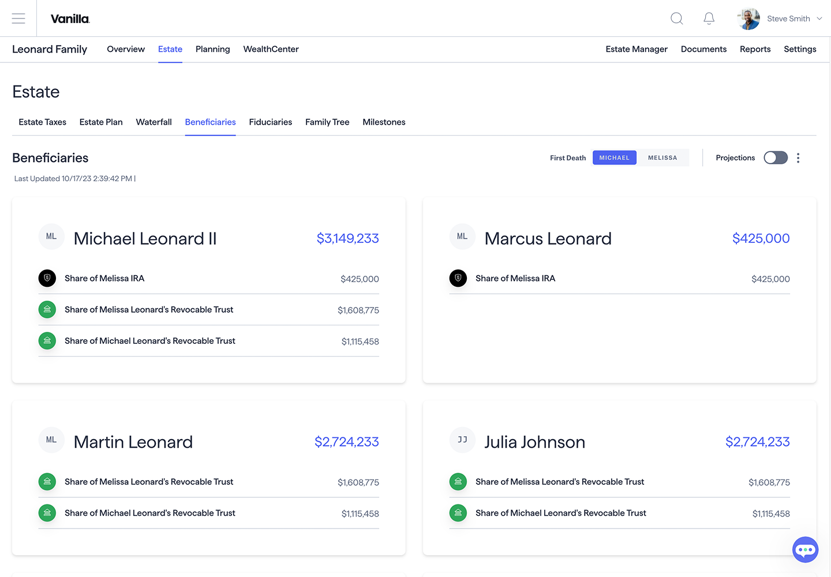Click the search magnifier icon
Image resolution: width=831 pixels, height=577 pixels.
(676, 18)
